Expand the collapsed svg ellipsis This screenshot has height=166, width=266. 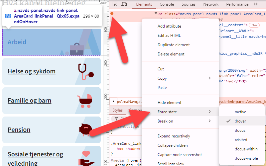tap(230, 81)
